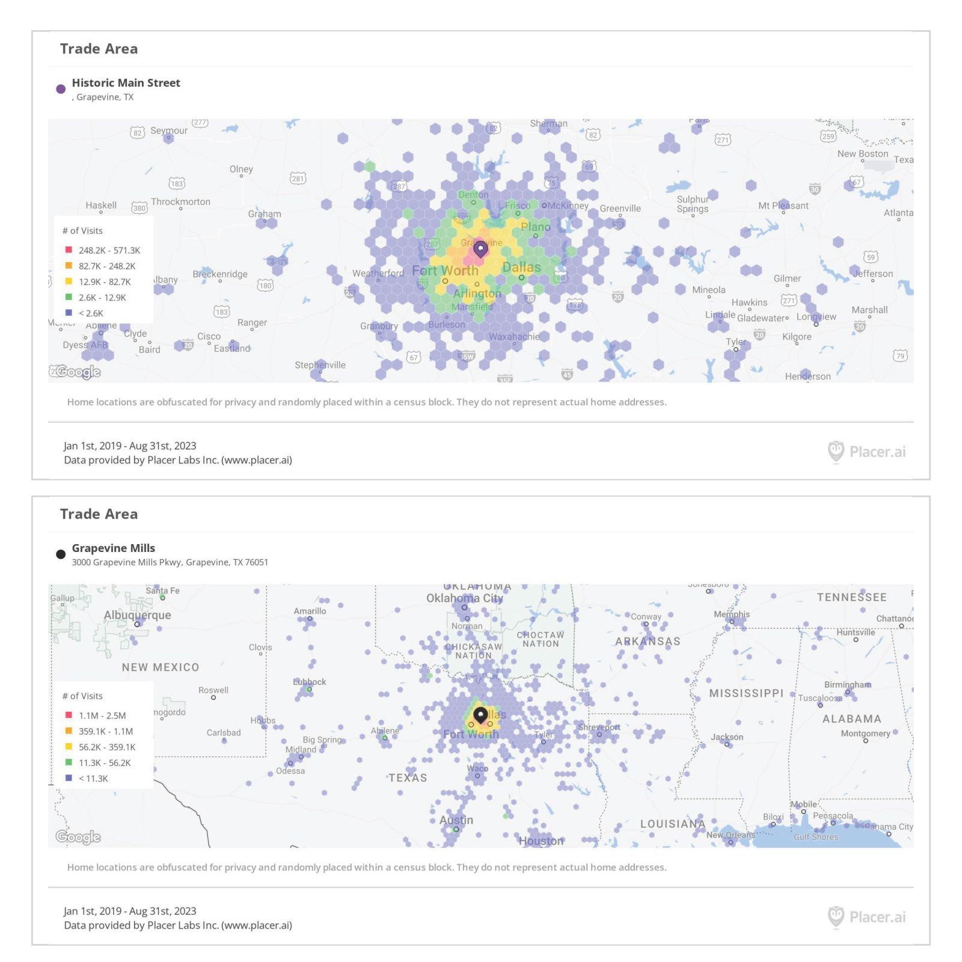
Task: Click Waxahachie label on the upper map
Action: pos(514,337)
